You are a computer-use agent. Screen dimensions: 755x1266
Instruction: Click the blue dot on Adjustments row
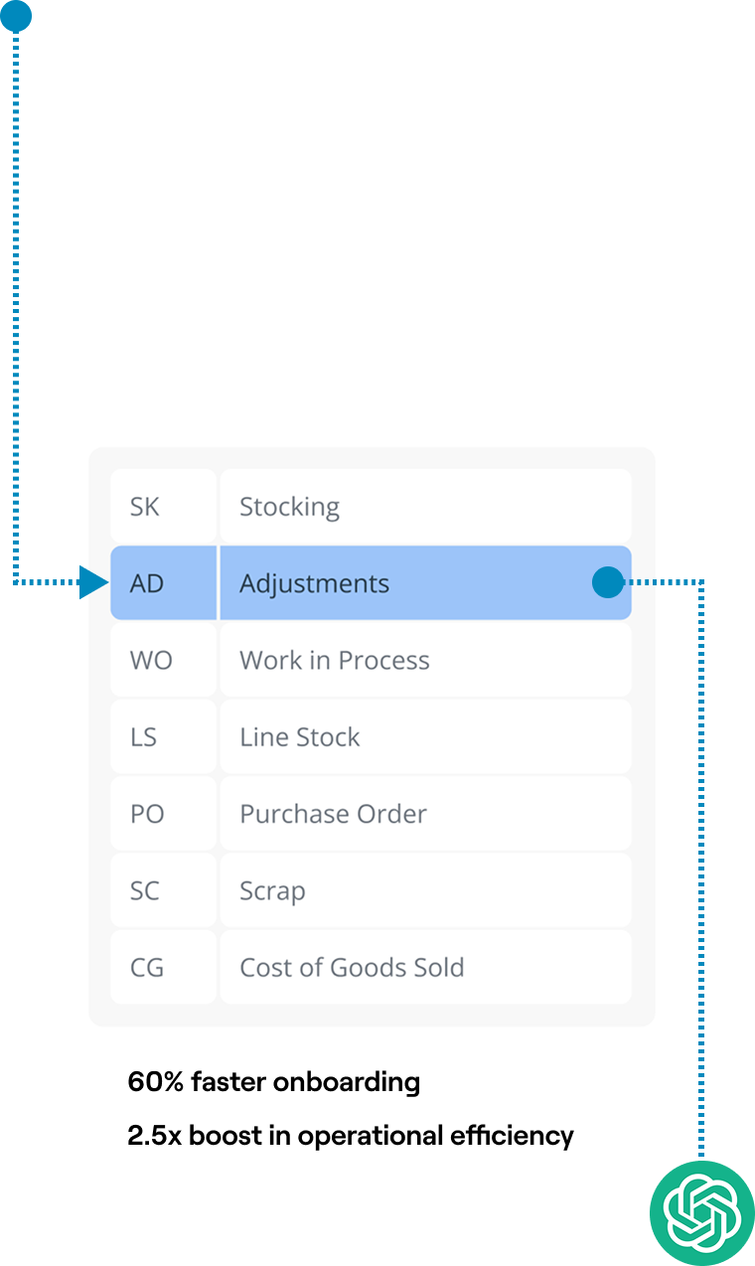point(607,582)
